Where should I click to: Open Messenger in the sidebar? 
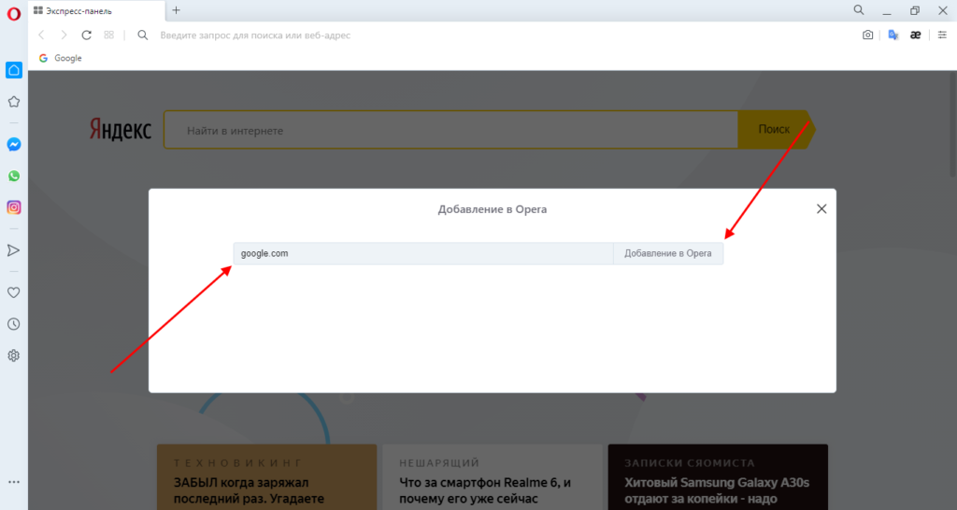coord(14,145)
